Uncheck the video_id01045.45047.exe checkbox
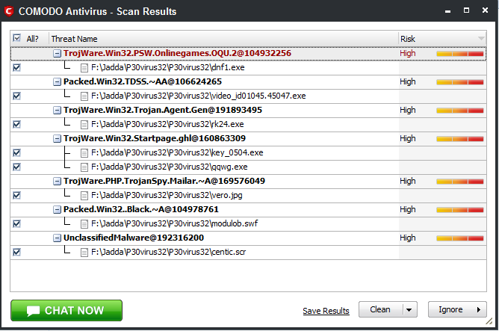This screenshot has width=499, height=331. coord(16,96)
